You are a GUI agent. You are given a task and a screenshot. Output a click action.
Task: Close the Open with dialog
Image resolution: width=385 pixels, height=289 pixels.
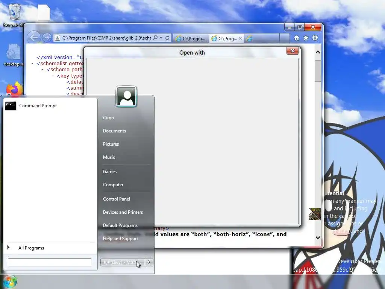click(x=293, y=51)
